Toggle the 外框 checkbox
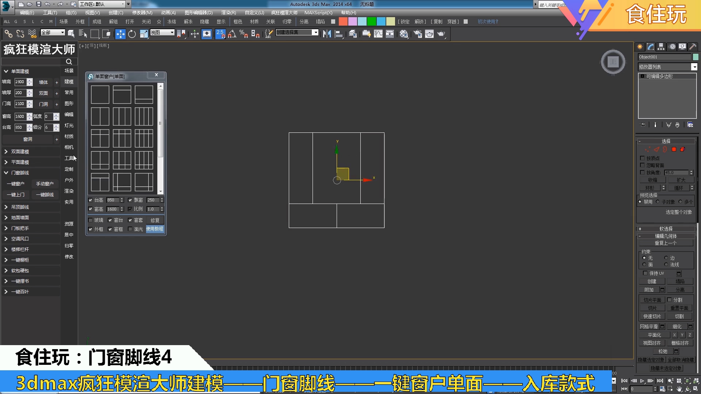This screenshot has width=701, height=394. pyautogui.click(x=91, y=229)
